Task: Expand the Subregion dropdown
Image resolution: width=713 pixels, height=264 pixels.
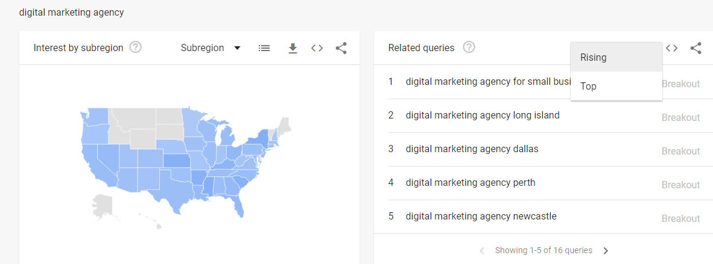Action: 211,48
